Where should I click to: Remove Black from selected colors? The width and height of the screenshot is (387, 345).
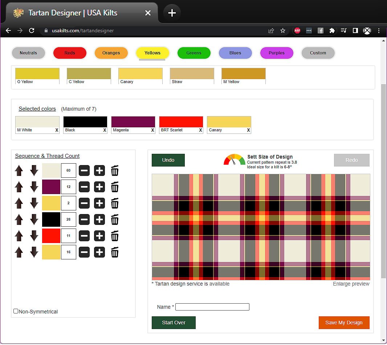pos(105,130)
